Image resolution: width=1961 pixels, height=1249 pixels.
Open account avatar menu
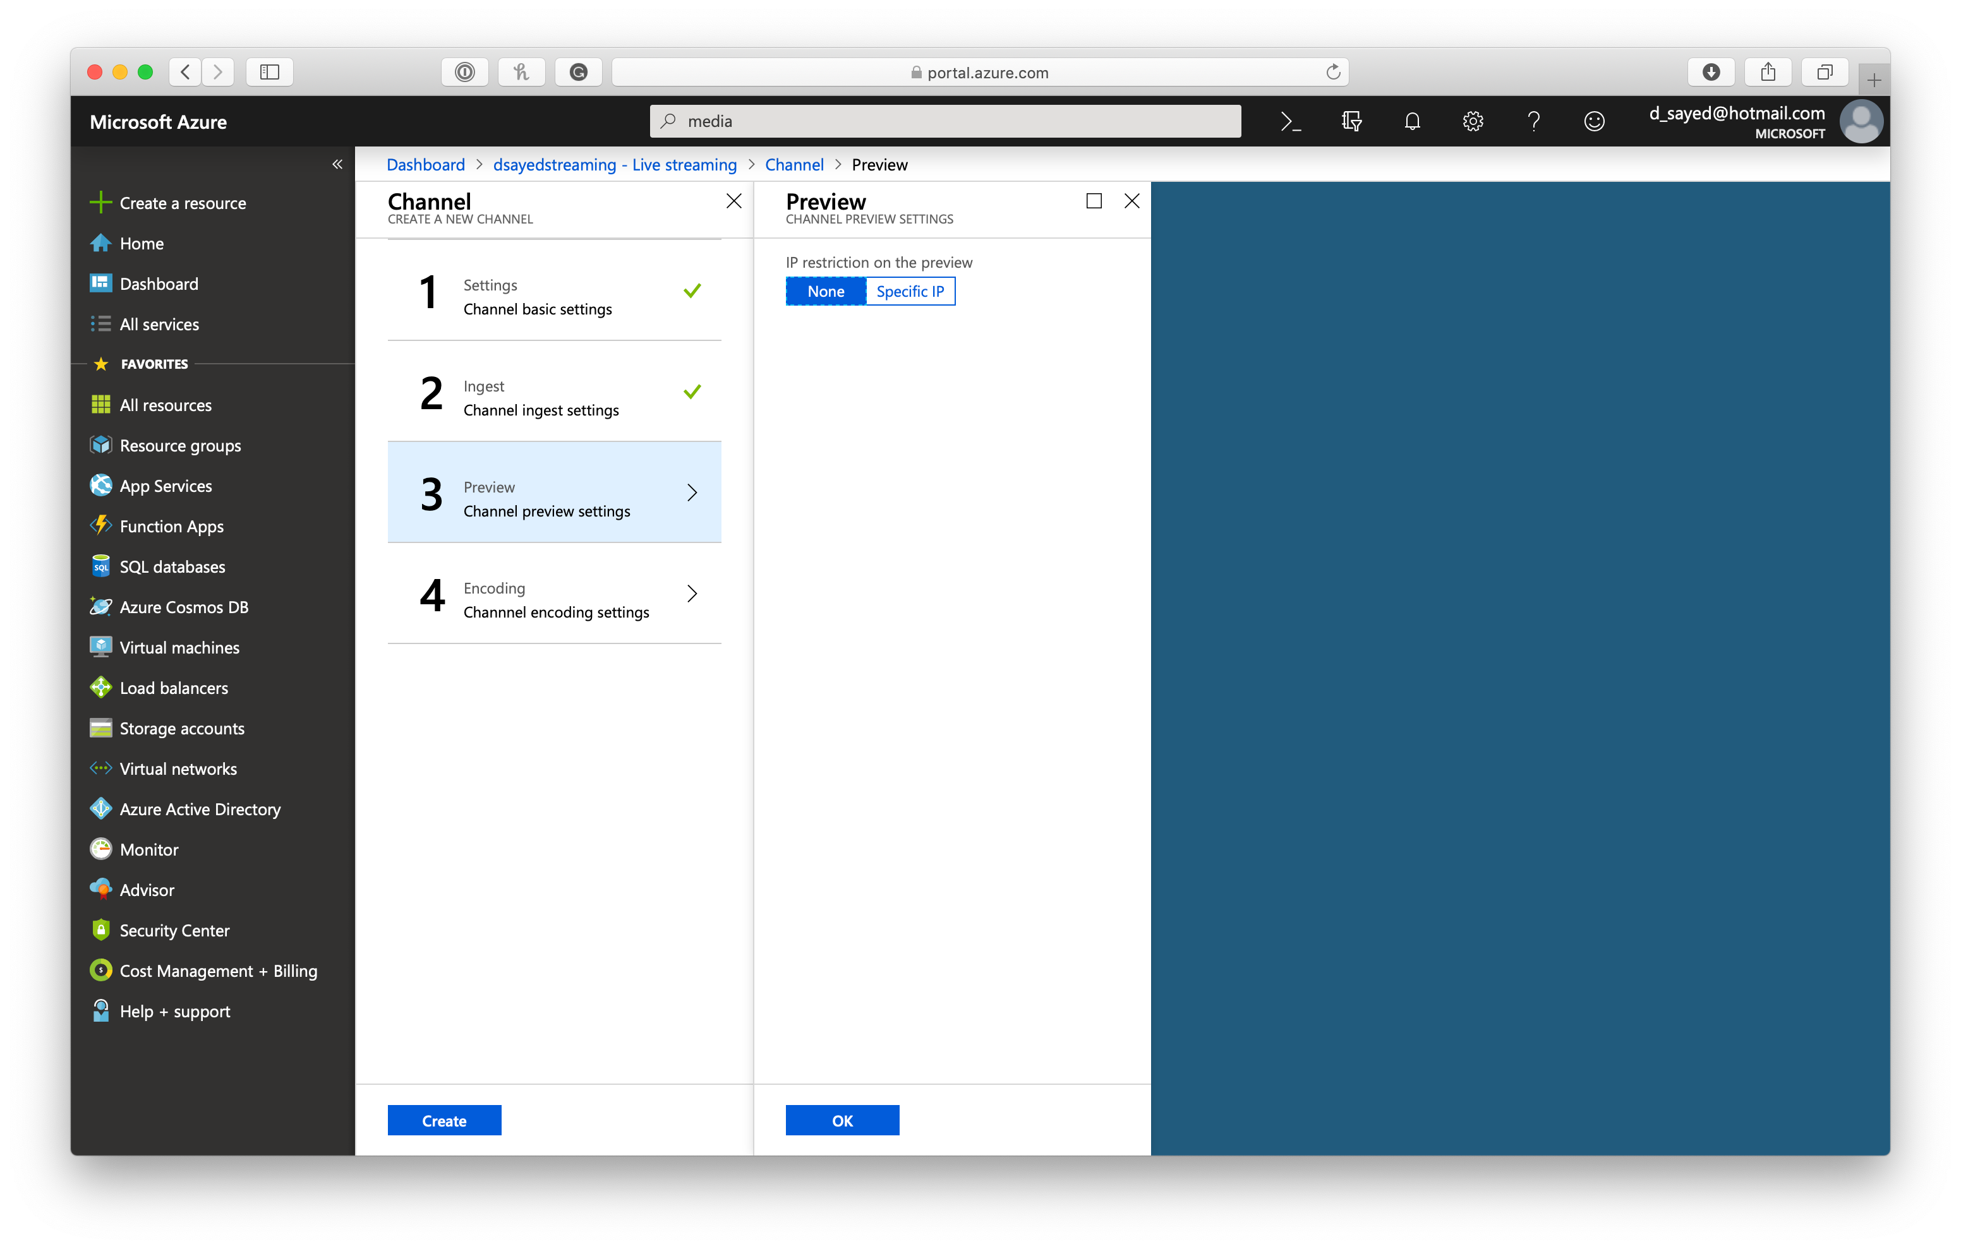point(1861,121)
